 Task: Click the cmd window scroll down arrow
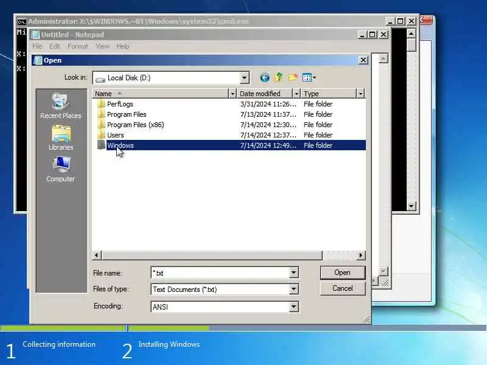point(412,206)
